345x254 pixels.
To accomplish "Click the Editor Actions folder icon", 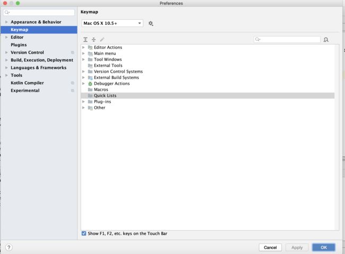I will click(90, 47).
